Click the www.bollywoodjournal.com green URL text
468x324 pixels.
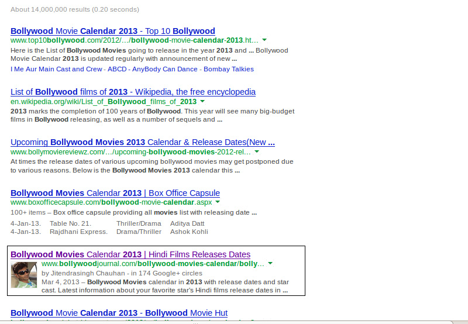[x=153, y=264]
